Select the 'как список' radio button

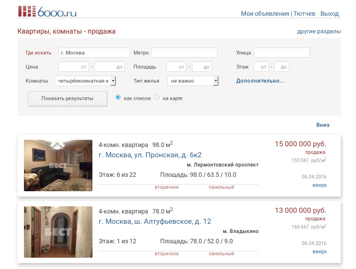(x=118, y=97)
